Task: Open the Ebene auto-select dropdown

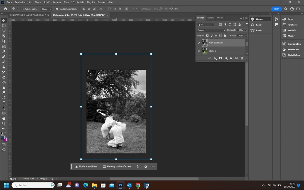Action: (46, 9)
